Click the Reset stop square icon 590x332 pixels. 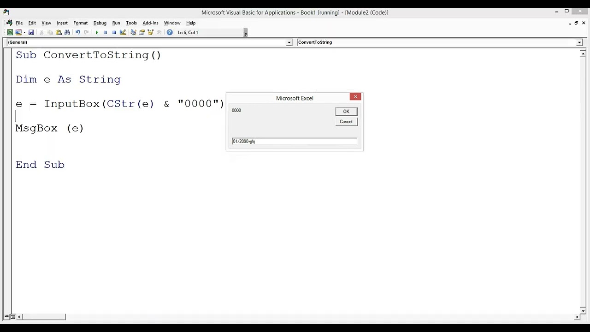point(114,32)
